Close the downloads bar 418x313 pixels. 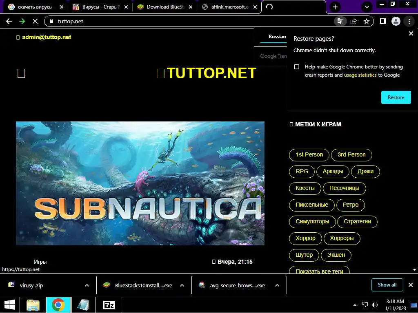click(x=411, y=285)
